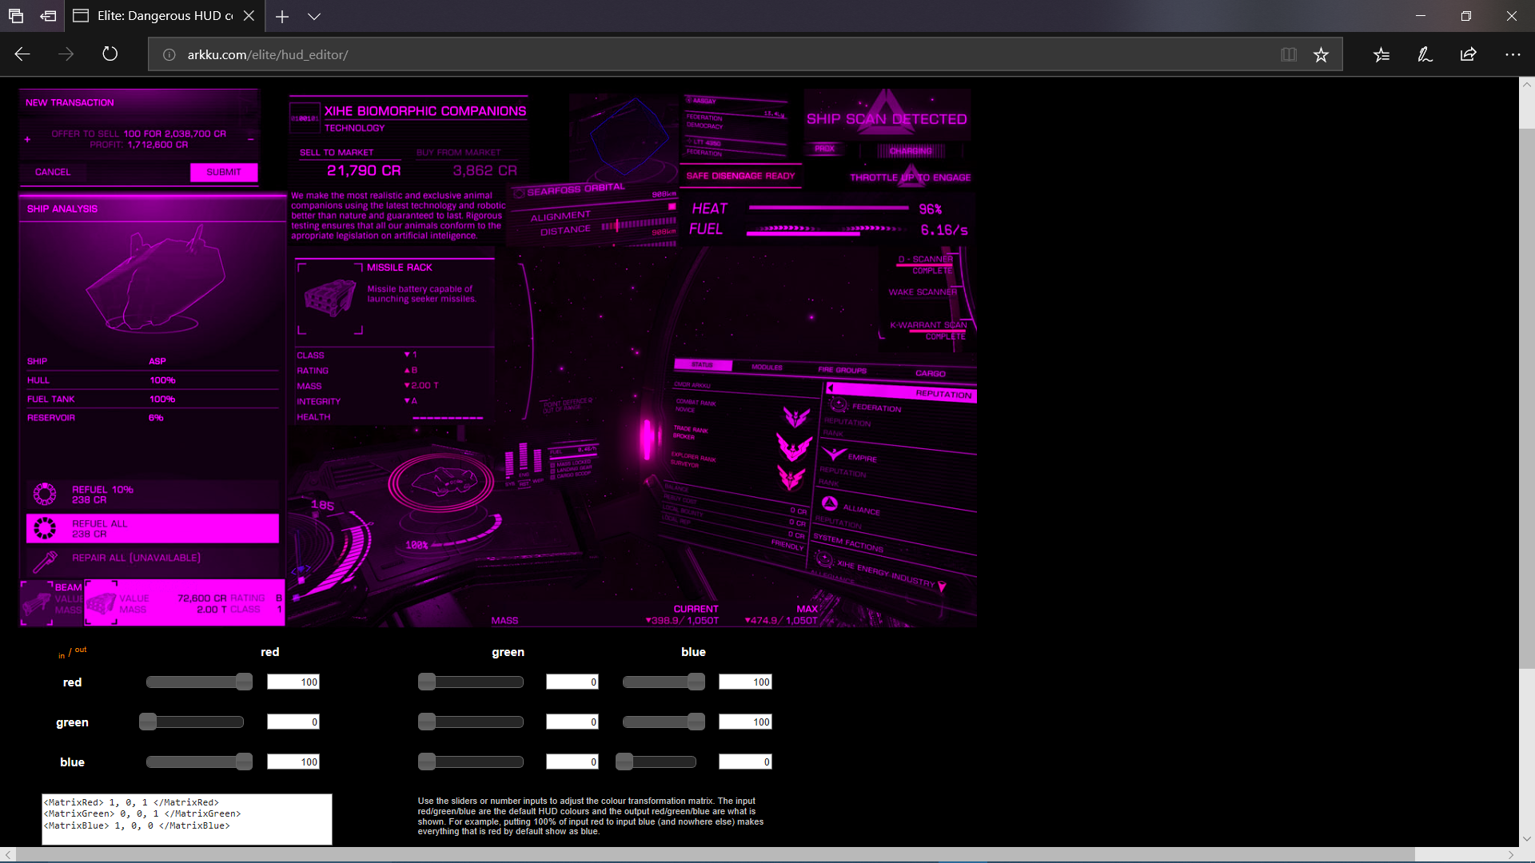Viewport: 1535px width, 863px height.
Task: Open reading view
Action: click(x=1289, y=55)
